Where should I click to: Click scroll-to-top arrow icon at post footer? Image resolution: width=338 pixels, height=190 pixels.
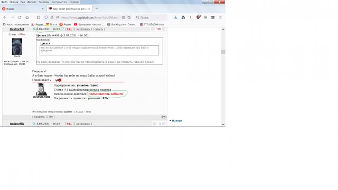(x=164, y=117)
